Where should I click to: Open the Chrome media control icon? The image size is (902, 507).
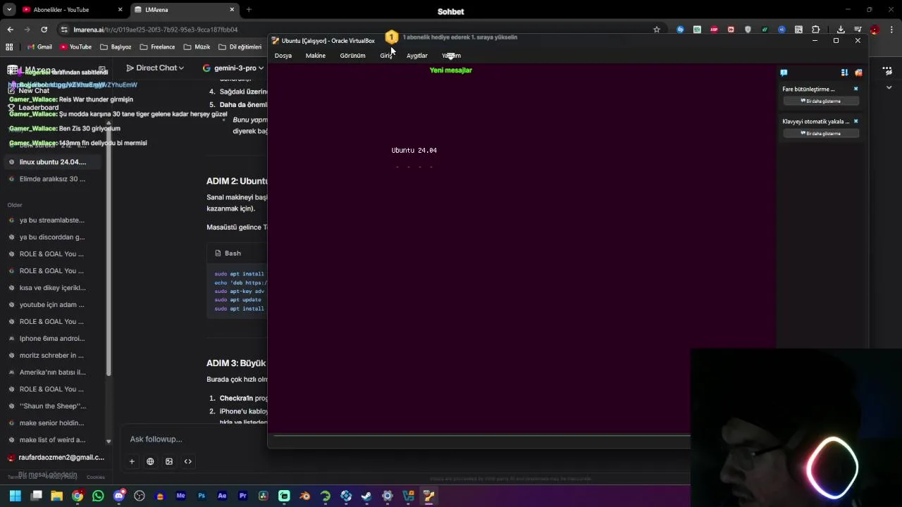pos(858,30)
